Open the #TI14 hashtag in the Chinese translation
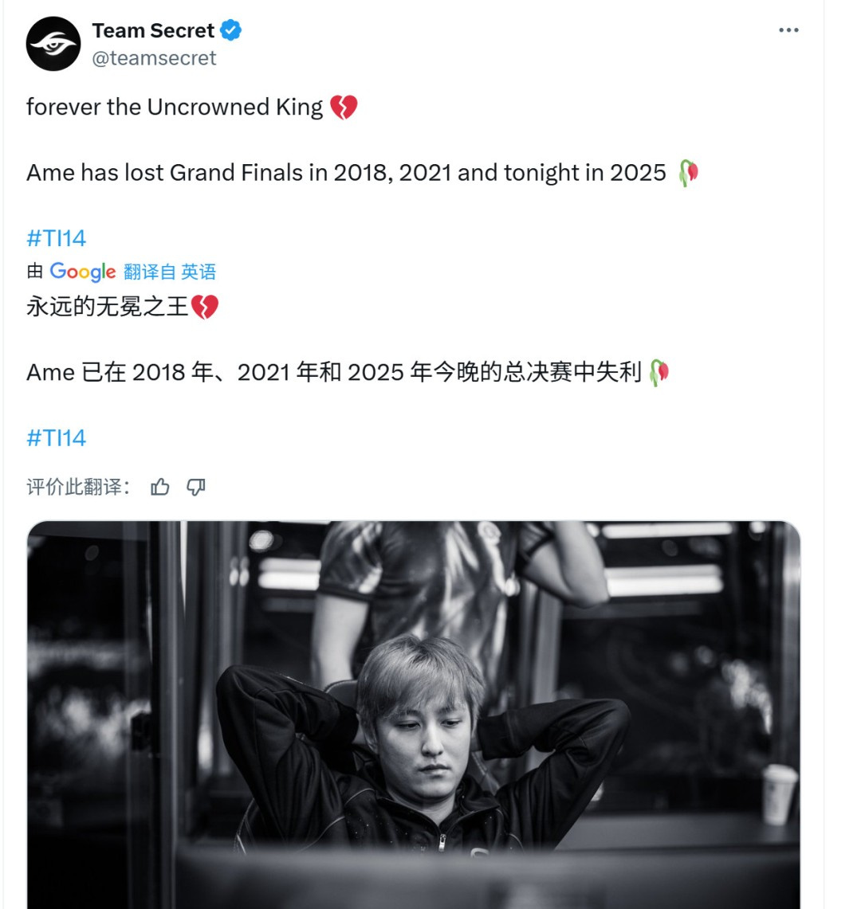Viewport: 861px width, 909px height. click(x=55, y=437)
